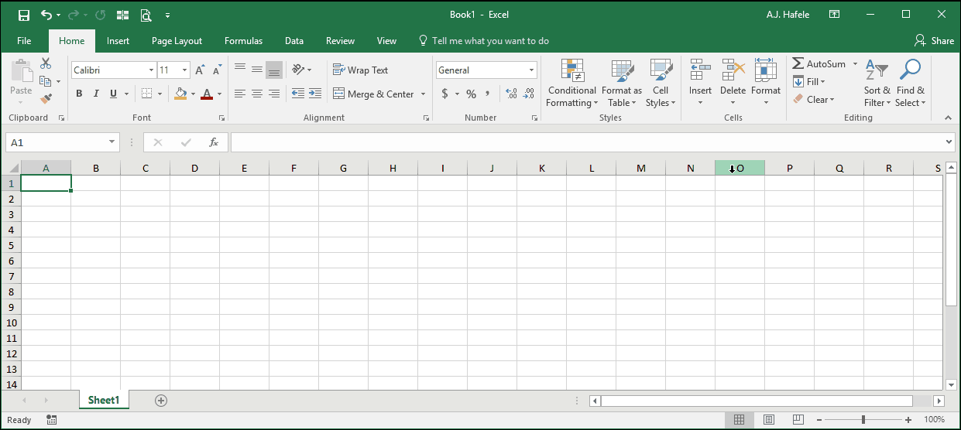
Task: Open the File menu
Action: click(x=24, y=41)
